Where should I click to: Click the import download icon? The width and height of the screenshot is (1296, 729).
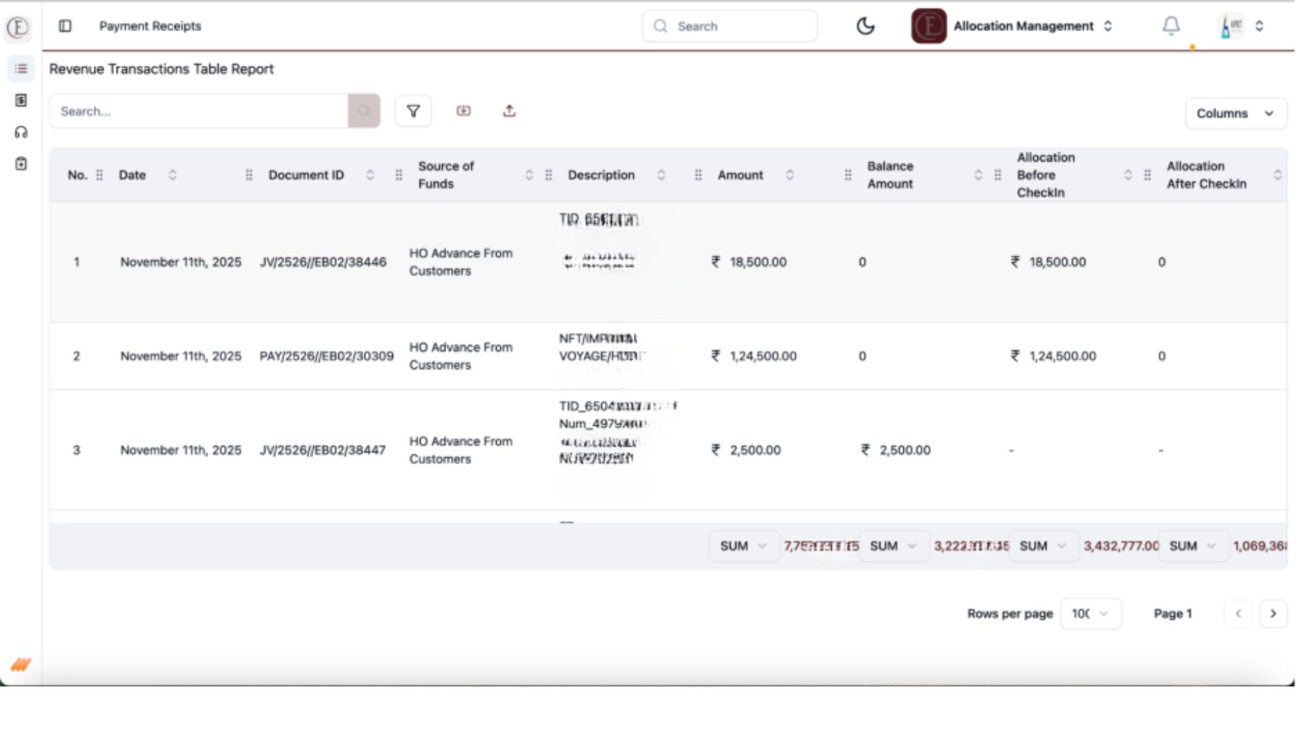463,111
